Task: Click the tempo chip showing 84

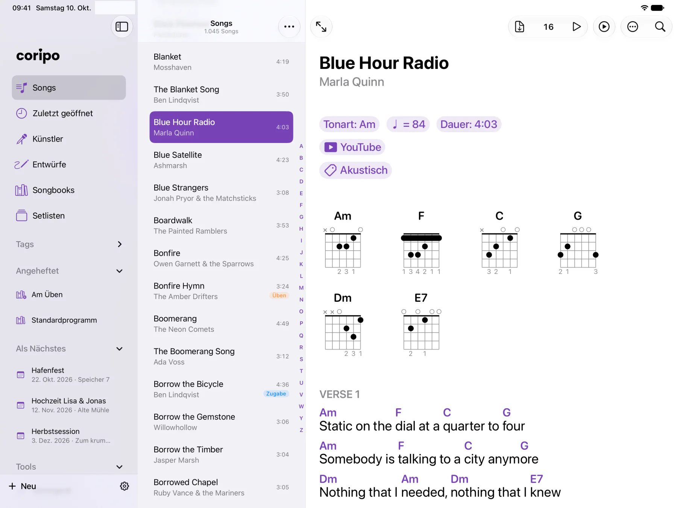Action: (x=408, y=124)
